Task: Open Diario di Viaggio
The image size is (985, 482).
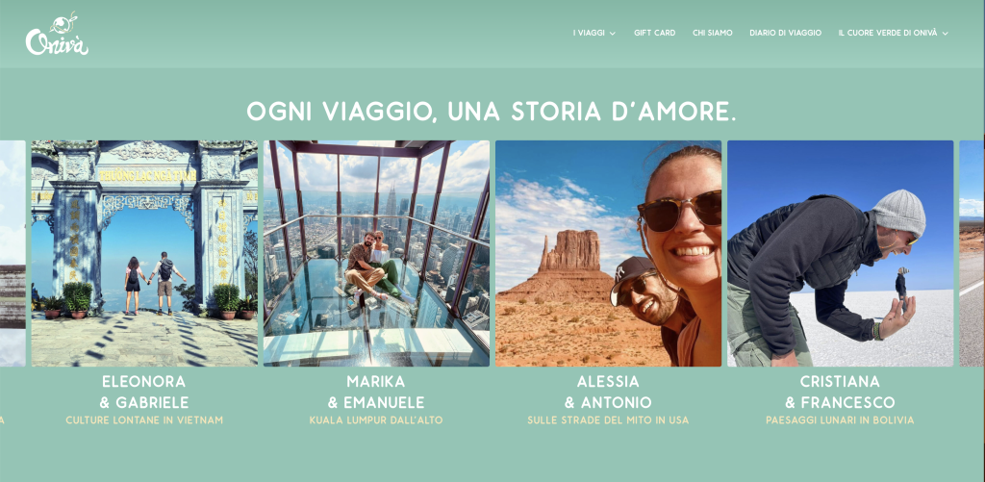Action: [x=785, y=33]
